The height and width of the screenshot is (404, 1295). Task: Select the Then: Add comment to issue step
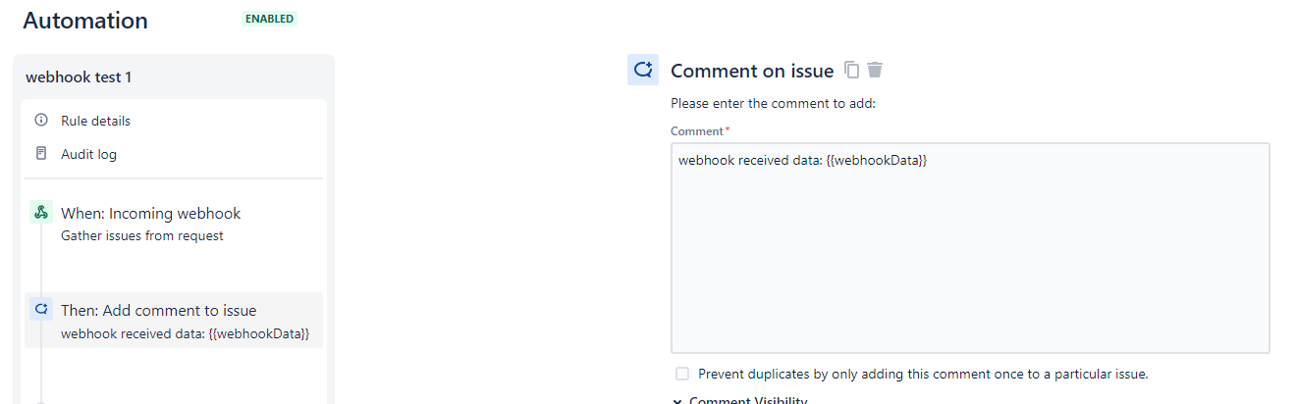(158, 310)
